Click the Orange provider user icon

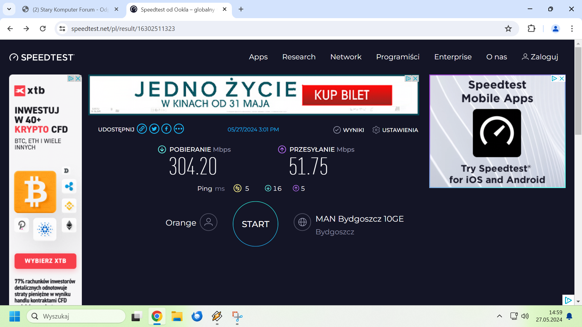pyautogui.click(x=209, y=222)
